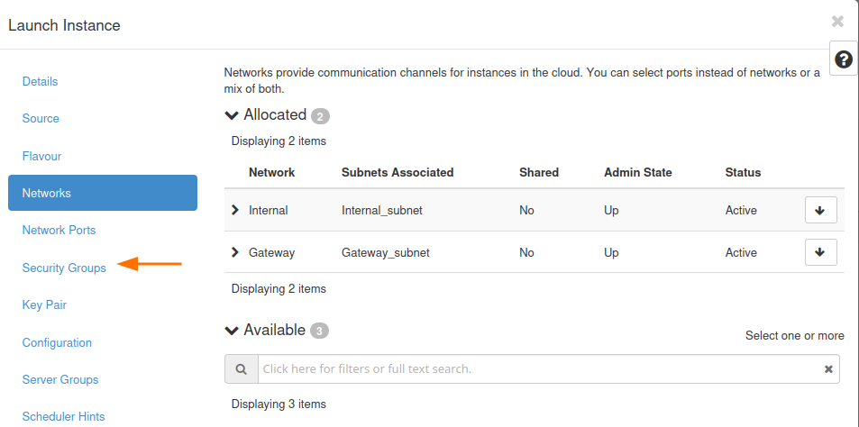Expand the Gateway network row details
Viewport: 859px width, 427px height.
(x=235, y=252)
